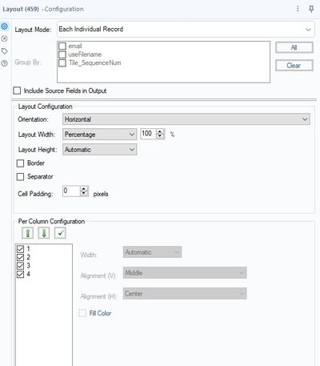
Task: Move selected column up with green arrow
Action: [x=27, y=233]
